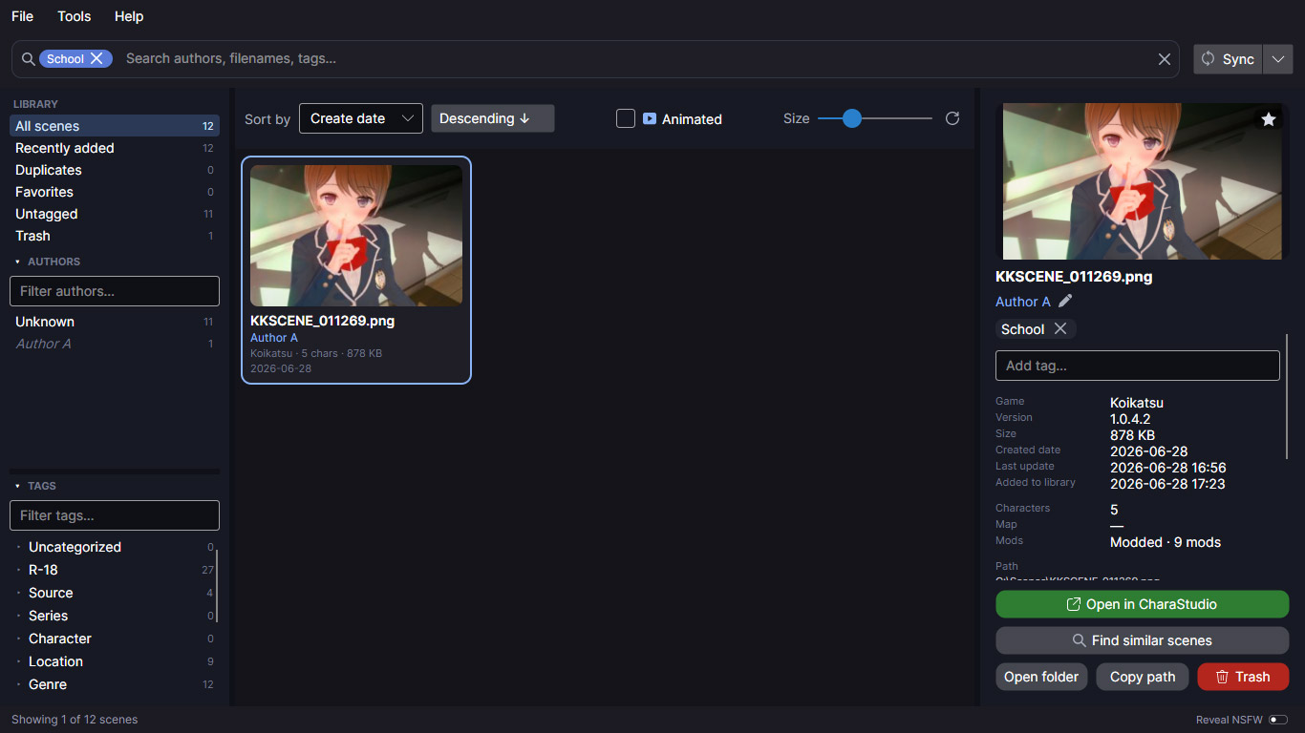Click the refresh icon next to Size slider

[x=952, y=118]
